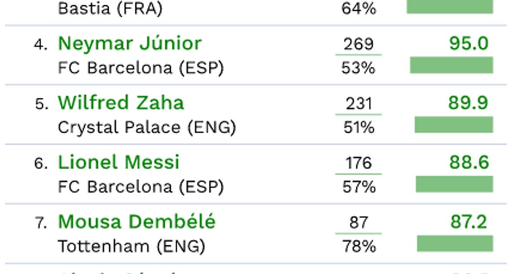Click Neymar's 95.0 score value
The width and height of the screenshot is (522, 274).
coord(469,43)
